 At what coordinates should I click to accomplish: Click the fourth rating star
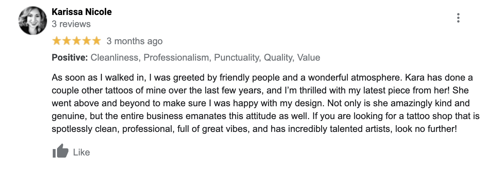click(x=87, y=41)
